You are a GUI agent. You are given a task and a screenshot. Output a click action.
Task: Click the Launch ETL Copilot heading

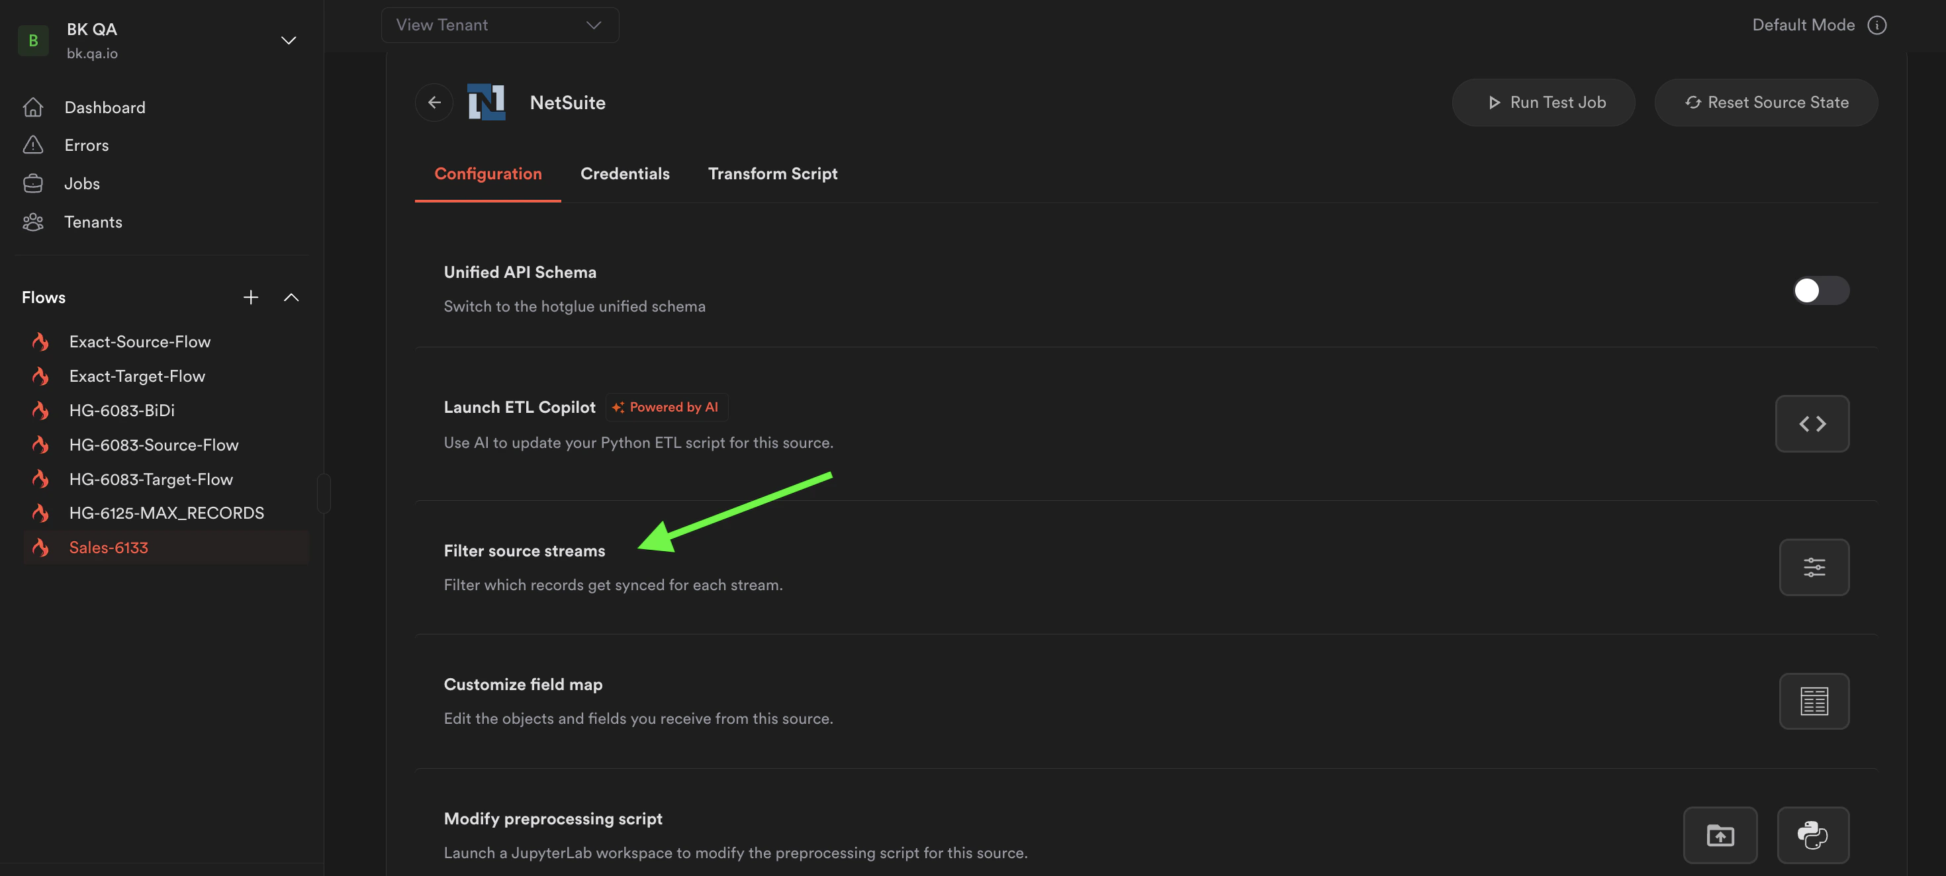click(x=520, y=408)
